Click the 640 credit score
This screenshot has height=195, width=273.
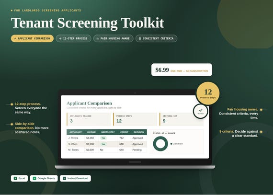[121, 150]
